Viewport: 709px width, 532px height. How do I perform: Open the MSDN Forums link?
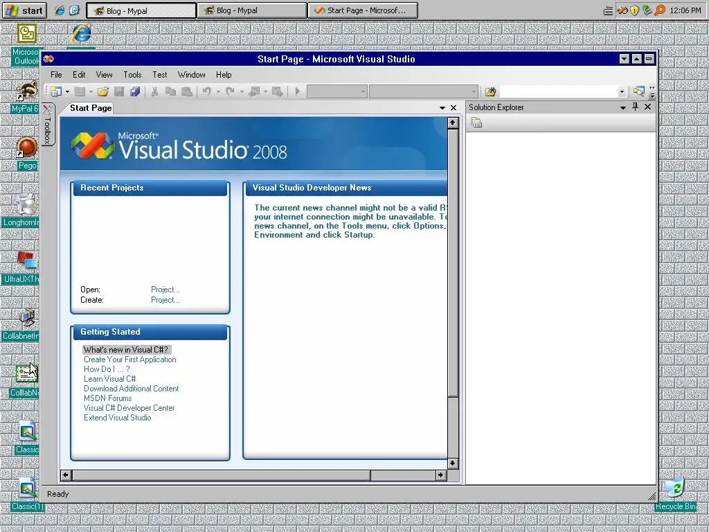click(107, 398)
